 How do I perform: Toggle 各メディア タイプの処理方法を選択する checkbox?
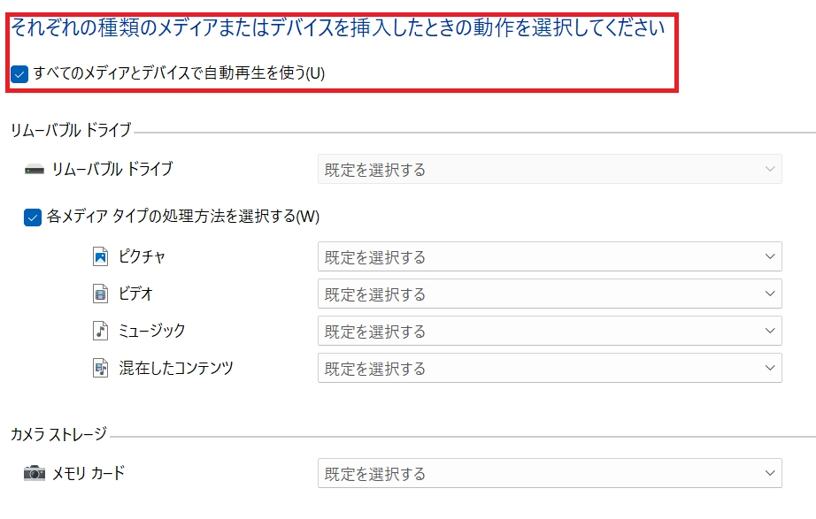point(33,217)
